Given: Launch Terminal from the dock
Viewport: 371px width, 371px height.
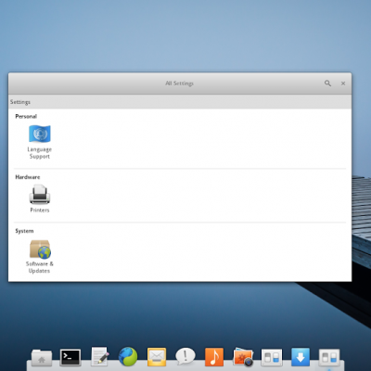Looking at the screenshot, I should [70, 357].
